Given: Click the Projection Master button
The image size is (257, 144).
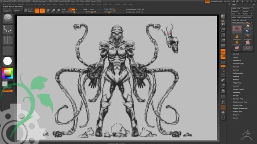Looking at the screenshot, I should coord(8,11).
